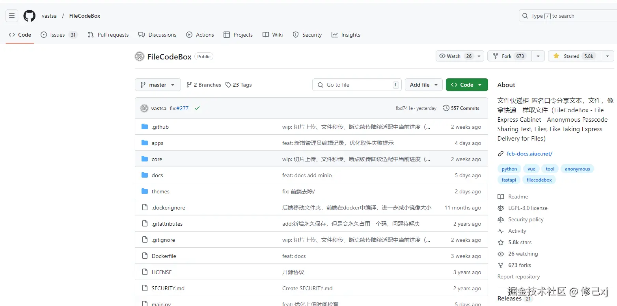Viewport: 617px width, 306px height.
Task: Click the search magnifier icon
Action: tap(525, 16)
